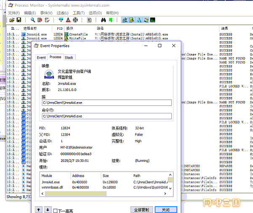The width and height of the screenshot is (253, 213).
Task: Click the module list scroll-down arrow
Action: (170, 188)
